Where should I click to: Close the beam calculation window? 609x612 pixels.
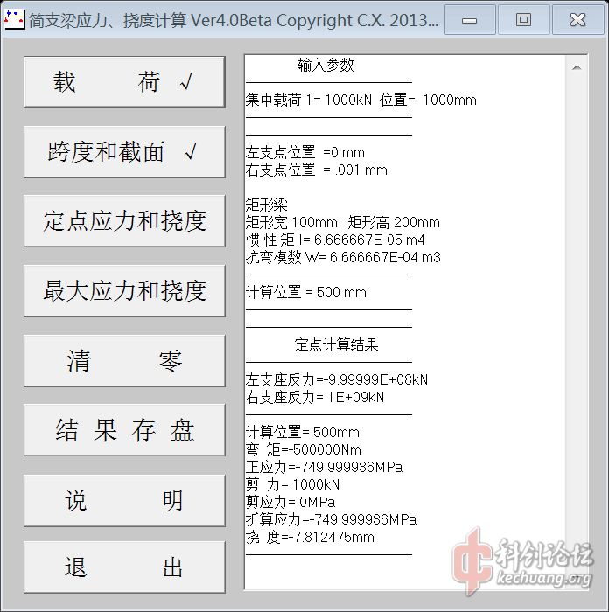577,20
